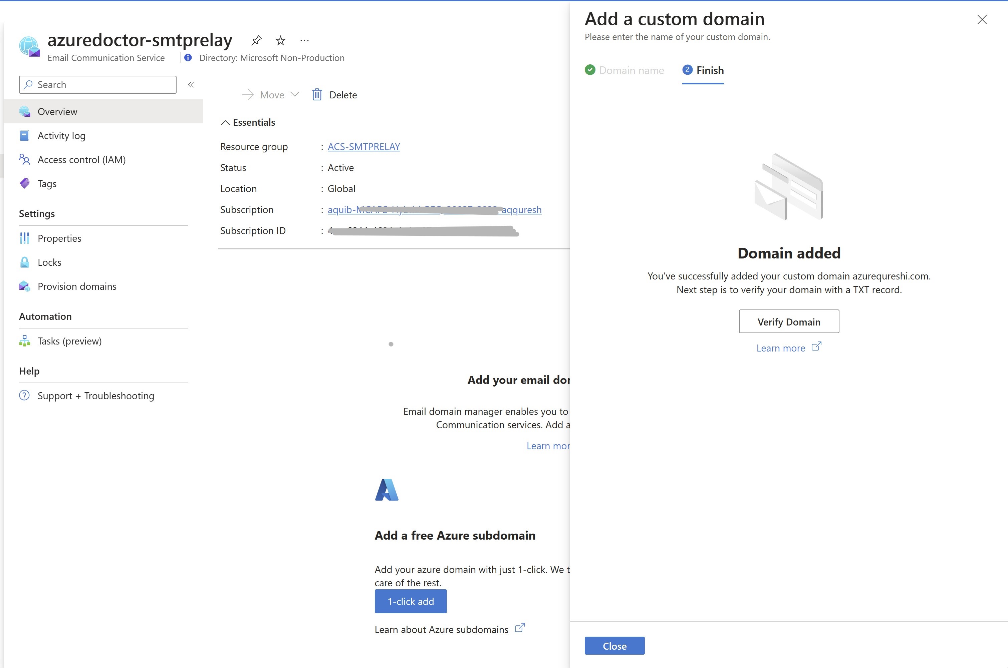Click the Verify Domain button
The image size is (1008, 668).
(x=788, y=321)
